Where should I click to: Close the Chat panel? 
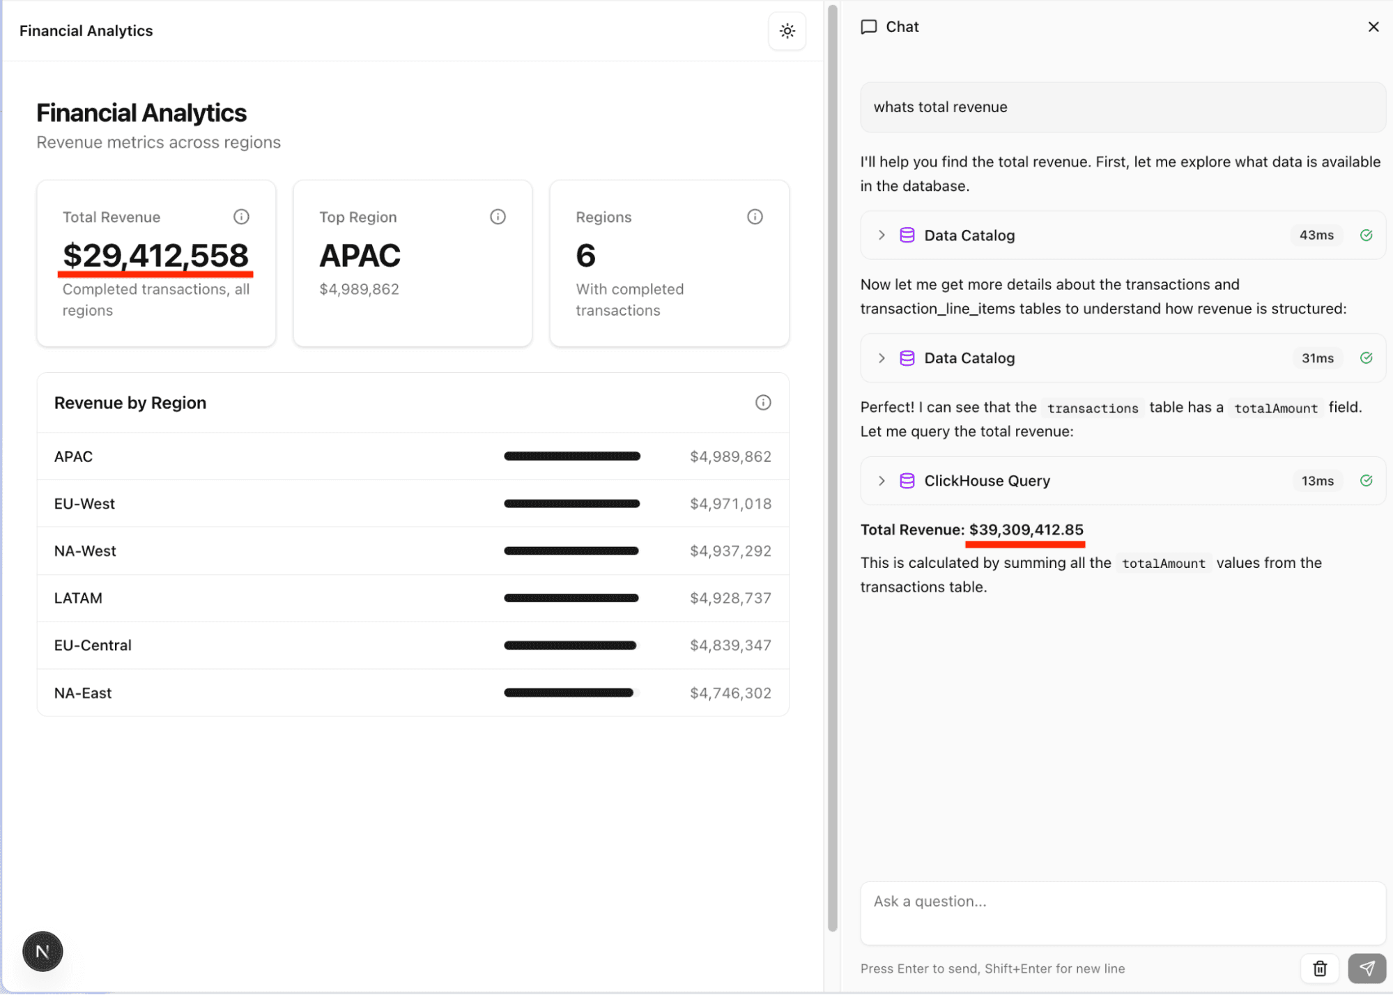pyautogui.click(x=1373, y=26)
